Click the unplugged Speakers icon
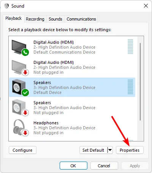The image size is (152, 173). coord(20,108)
